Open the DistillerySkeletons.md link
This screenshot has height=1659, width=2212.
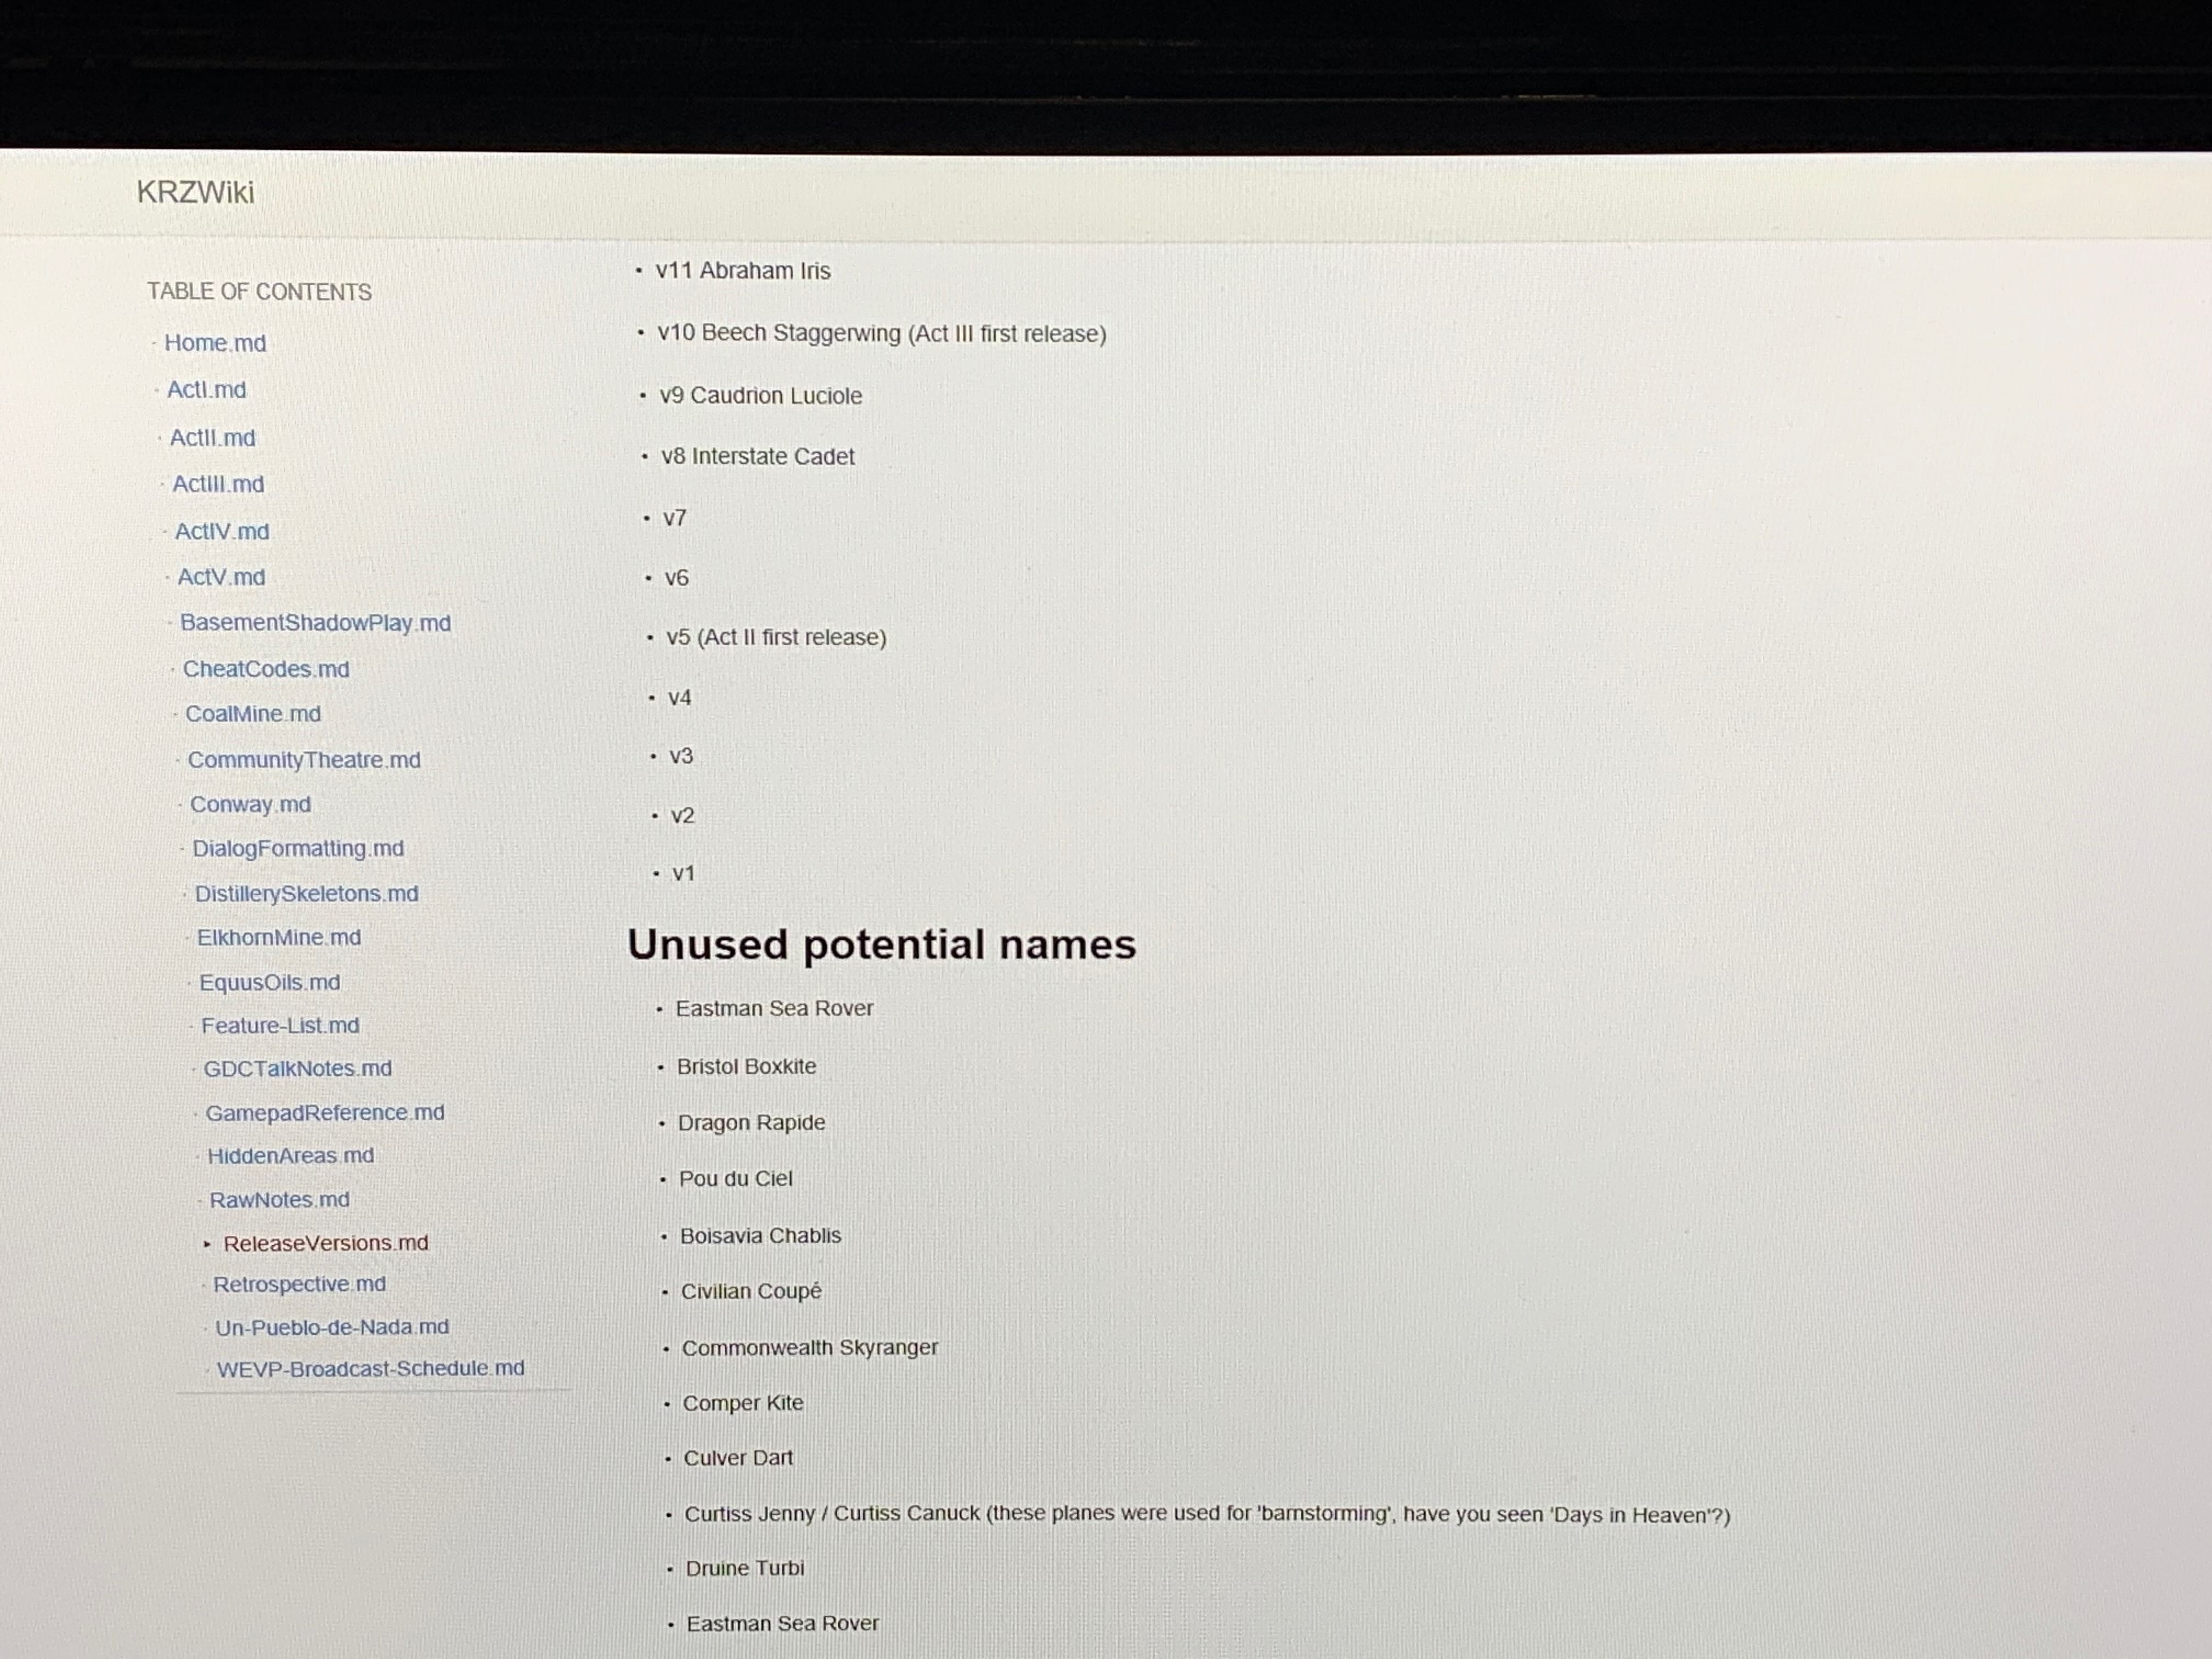[x=306, y=893]
